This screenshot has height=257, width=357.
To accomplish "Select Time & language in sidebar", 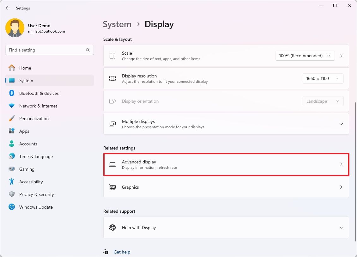I will click(x=36, y=156).
